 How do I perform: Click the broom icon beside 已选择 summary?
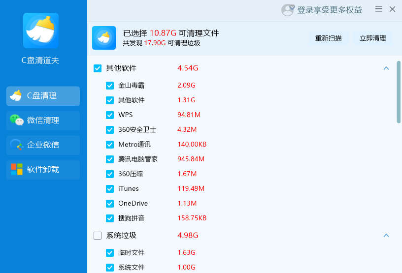point(104,38)
